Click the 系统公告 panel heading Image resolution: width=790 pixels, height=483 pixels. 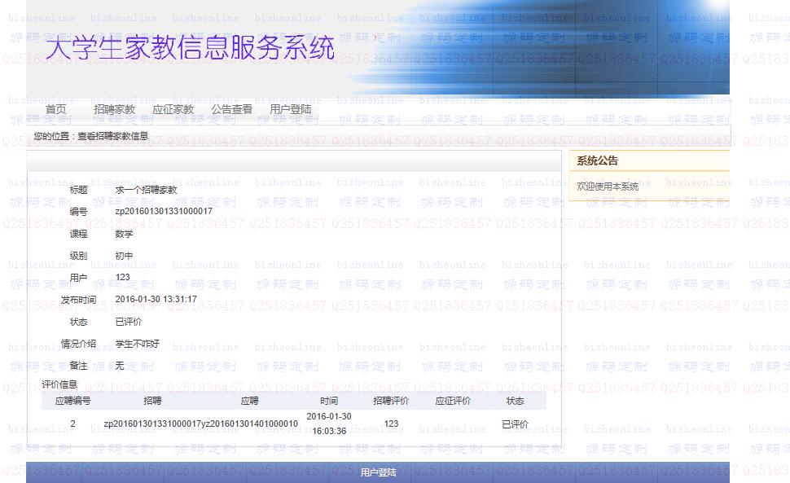point(598,160)
